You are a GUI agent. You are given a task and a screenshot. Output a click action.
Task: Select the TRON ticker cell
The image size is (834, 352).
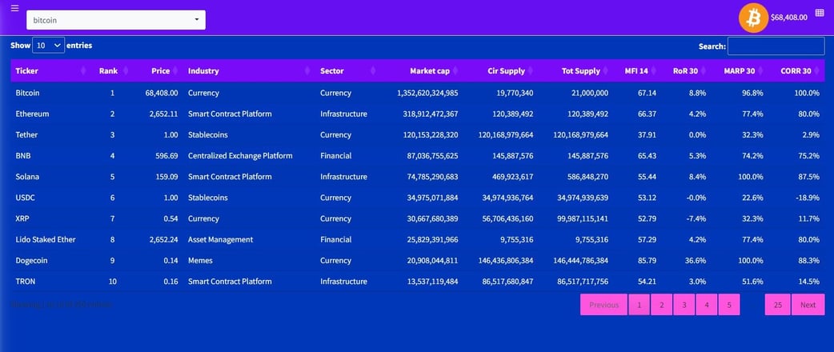coord(26,282)
